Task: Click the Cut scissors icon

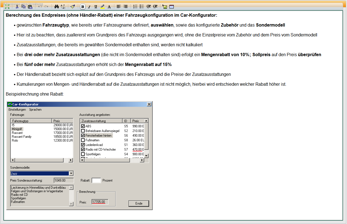Action: (x=17, y=7)
